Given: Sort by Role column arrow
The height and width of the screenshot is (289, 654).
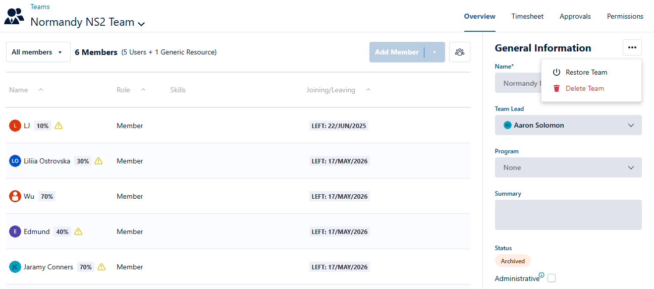Looking at the screenshot, I should [x=143, y=90].
